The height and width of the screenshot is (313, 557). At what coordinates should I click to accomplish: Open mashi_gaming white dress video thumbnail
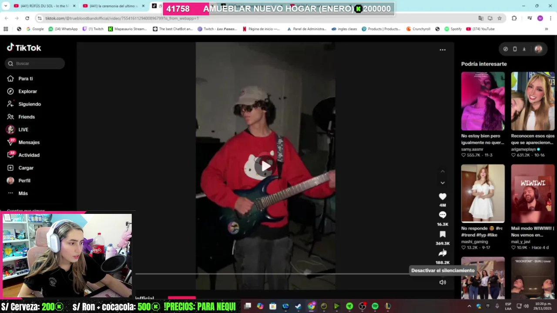(483, 193)
